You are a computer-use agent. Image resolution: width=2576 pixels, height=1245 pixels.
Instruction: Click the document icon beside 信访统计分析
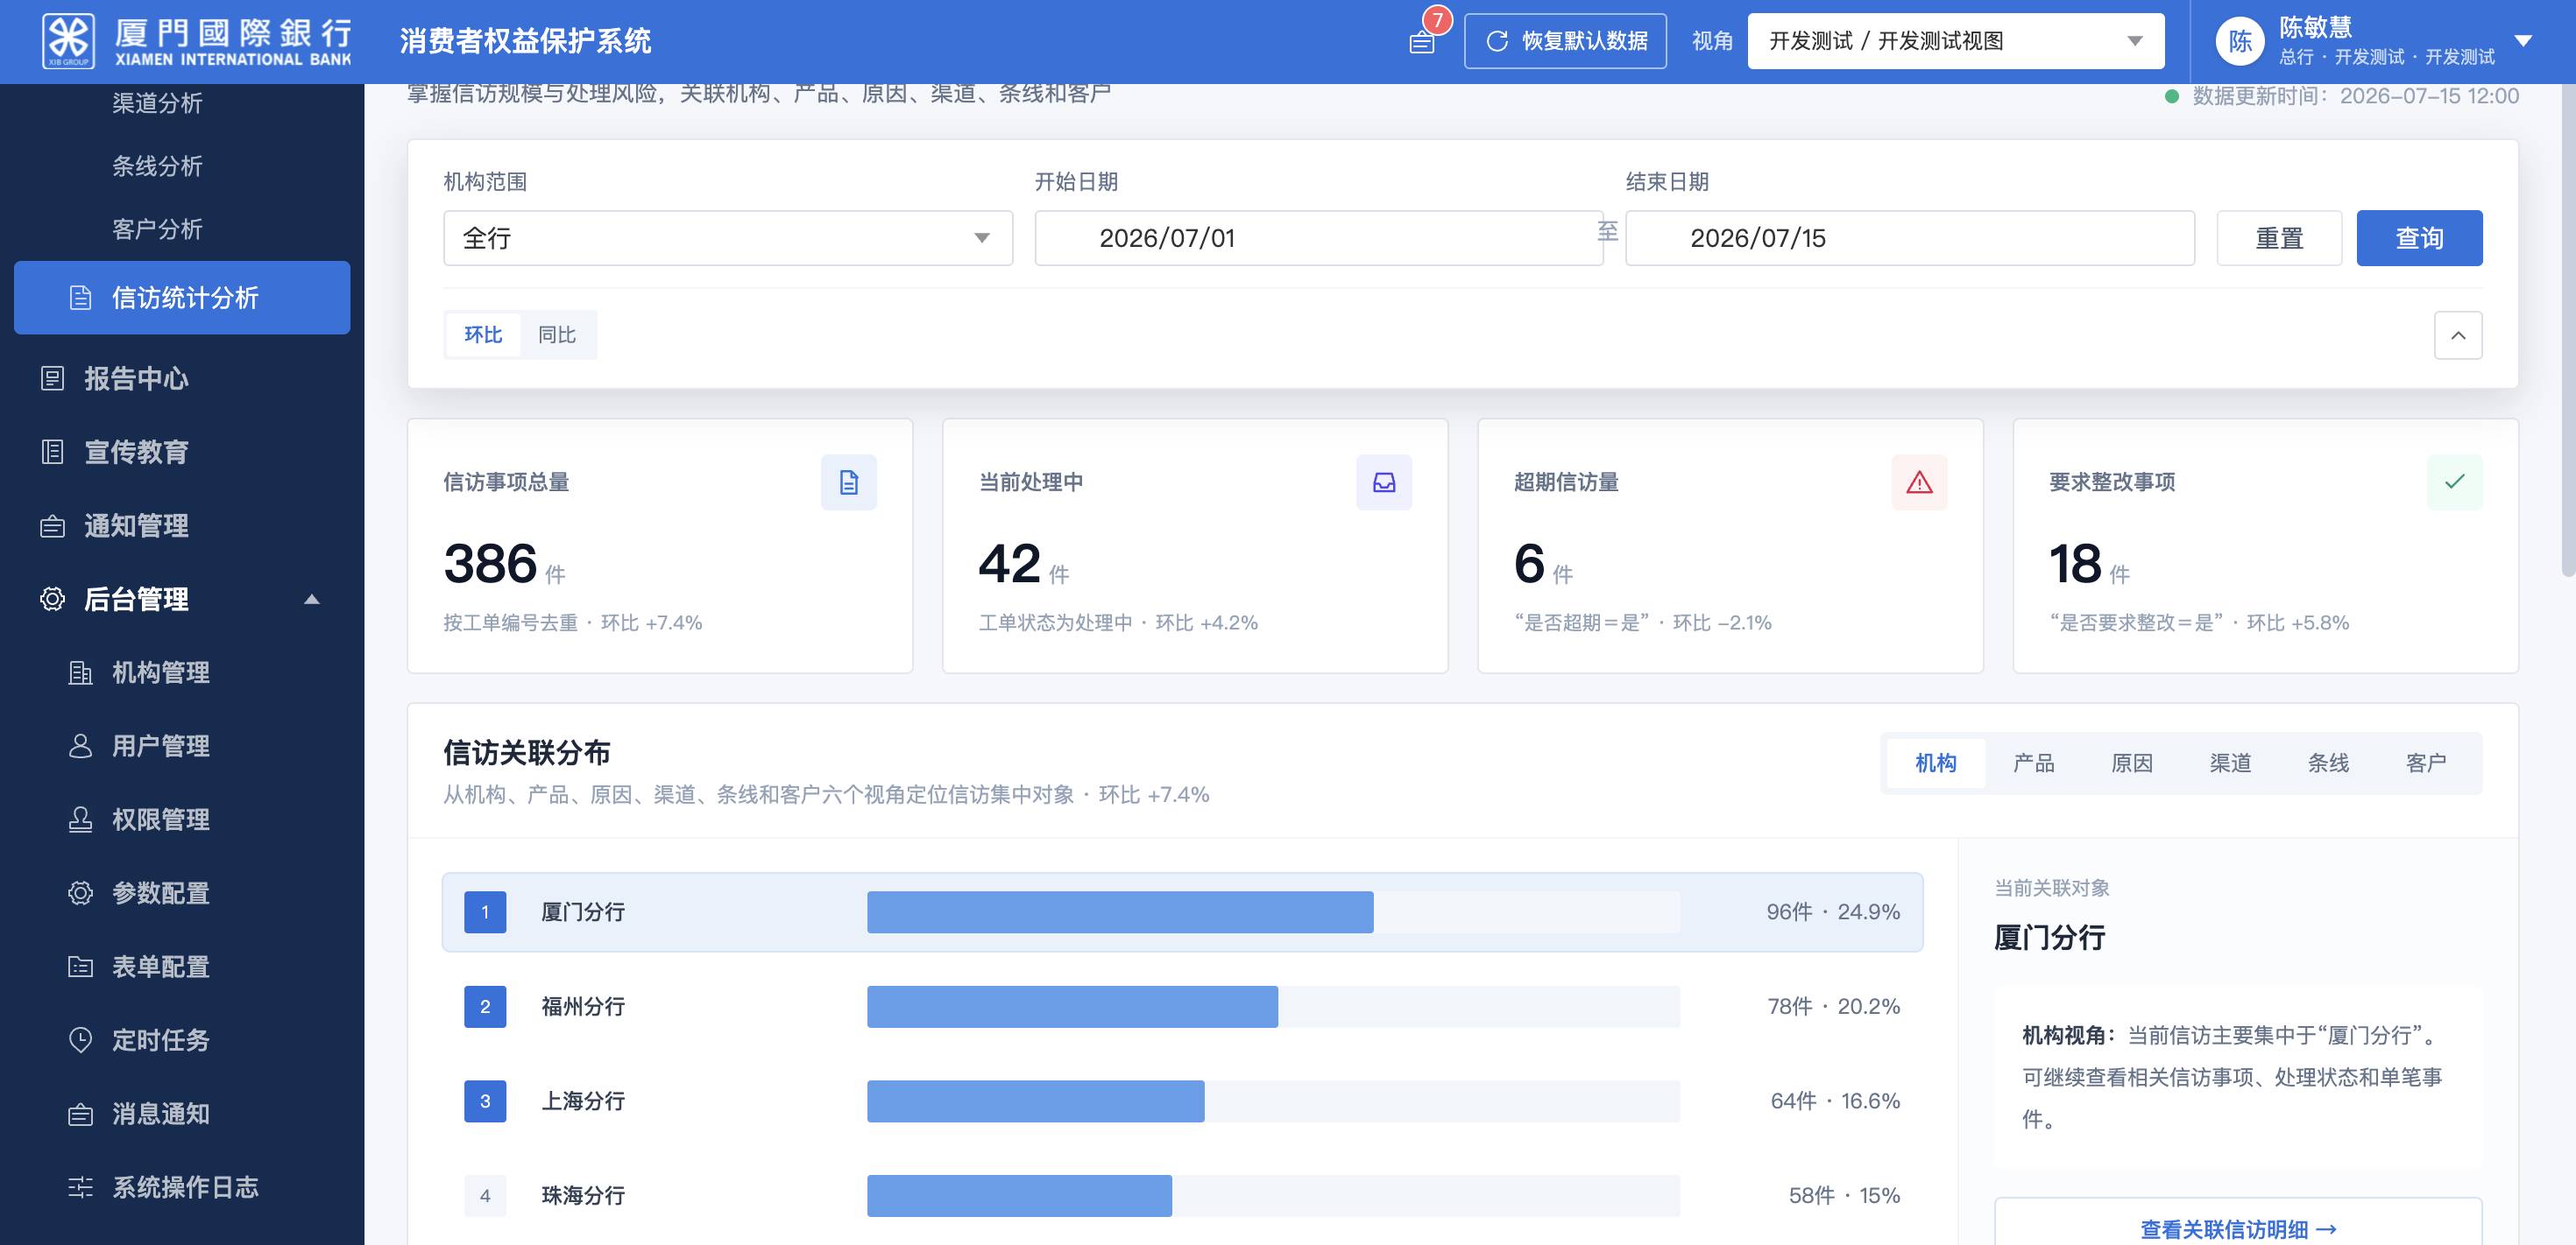[80, 298]
